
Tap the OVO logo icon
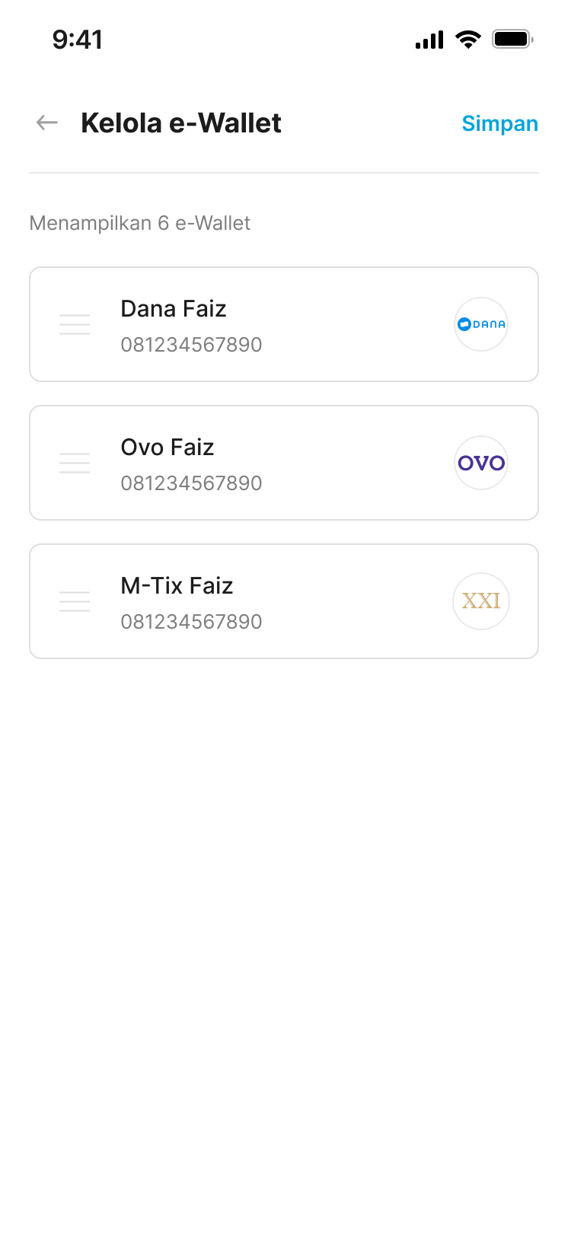[481, 463]
